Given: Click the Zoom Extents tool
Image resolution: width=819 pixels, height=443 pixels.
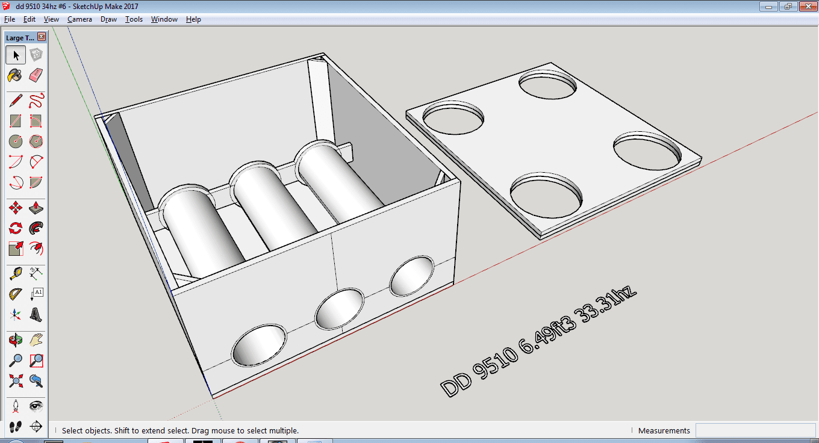Looking at the screenshot, I should pos(16,381).
